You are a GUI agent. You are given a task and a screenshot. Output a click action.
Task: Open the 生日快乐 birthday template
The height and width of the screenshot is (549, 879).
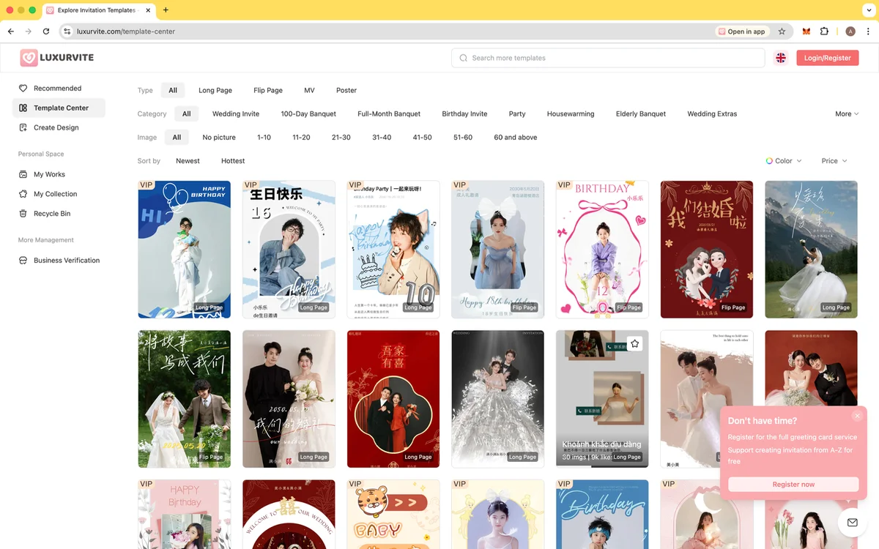(289, 250)
